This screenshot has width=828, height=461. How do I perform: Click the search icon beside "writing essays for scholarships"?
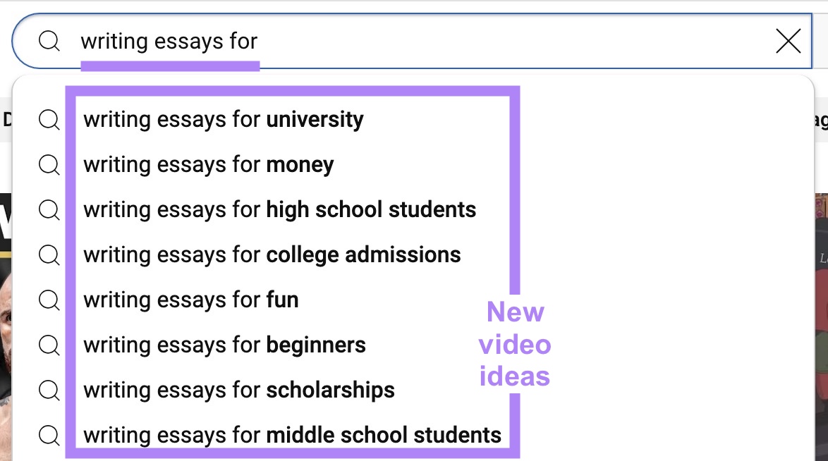49,390
